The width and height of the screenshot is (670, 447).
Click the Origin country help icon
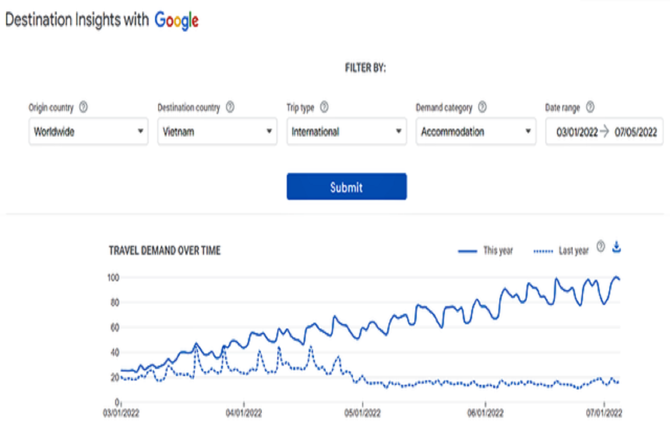tap(84, 107)
